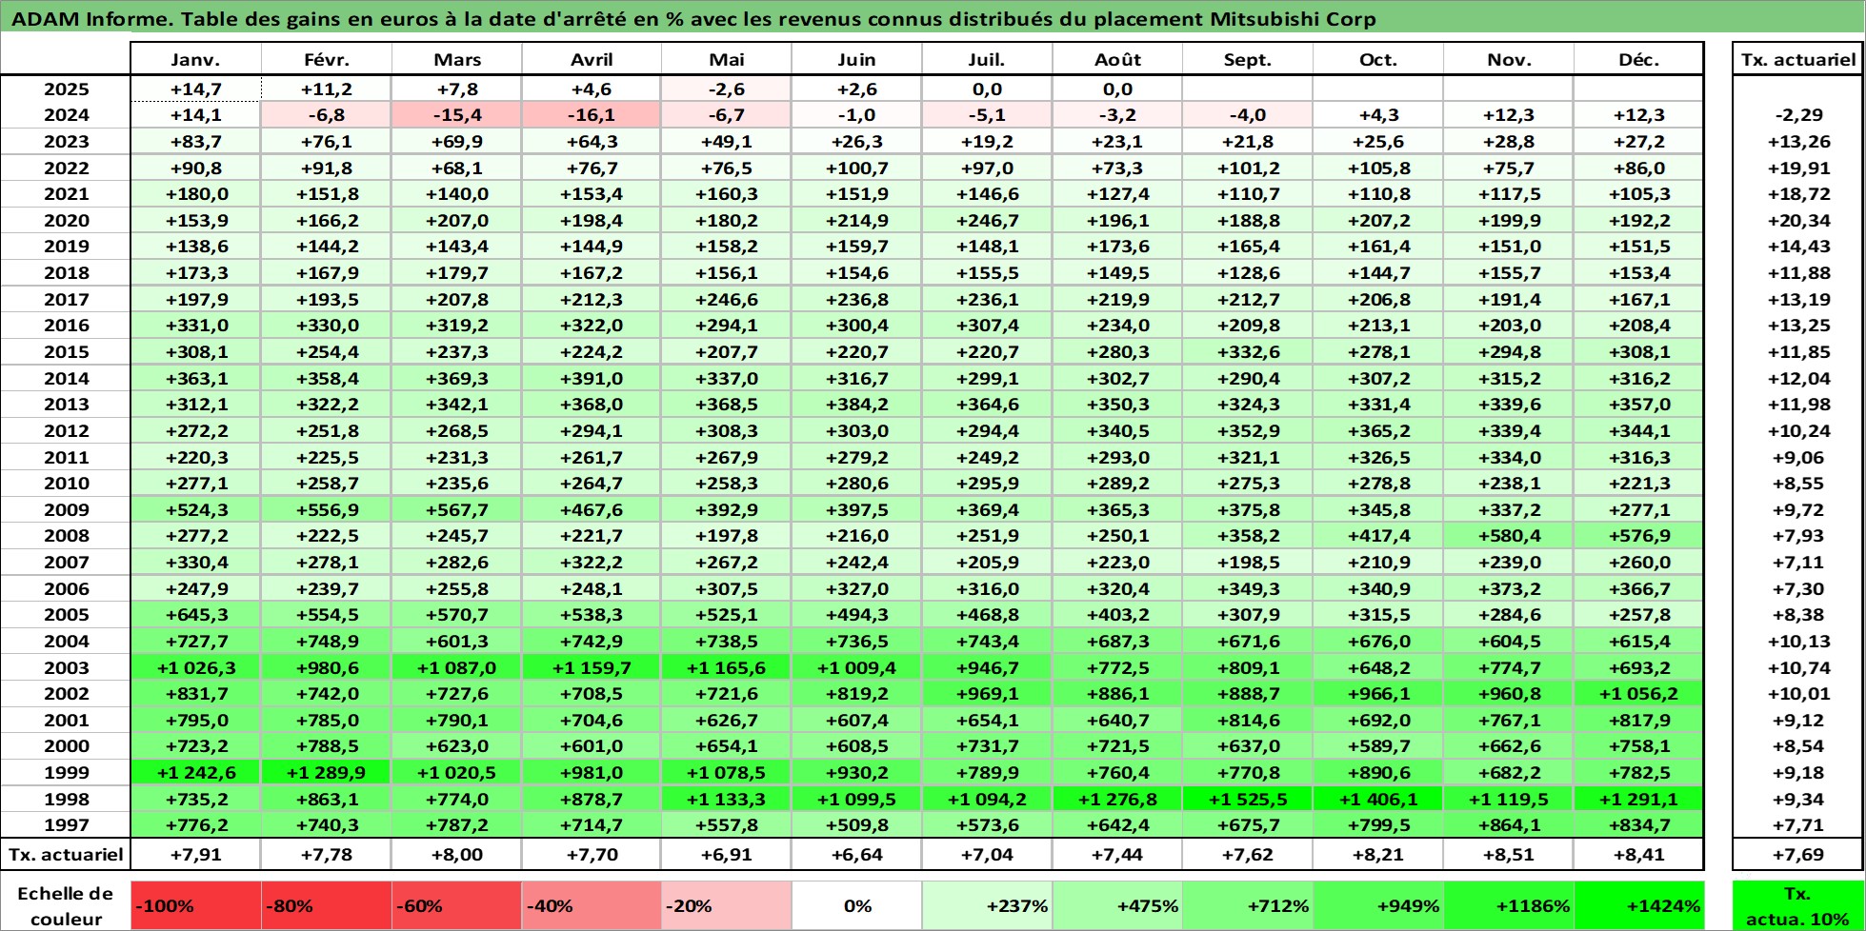Click the 1997 row label
Viewport: 1866px width, 931px height.
[66, 825]
